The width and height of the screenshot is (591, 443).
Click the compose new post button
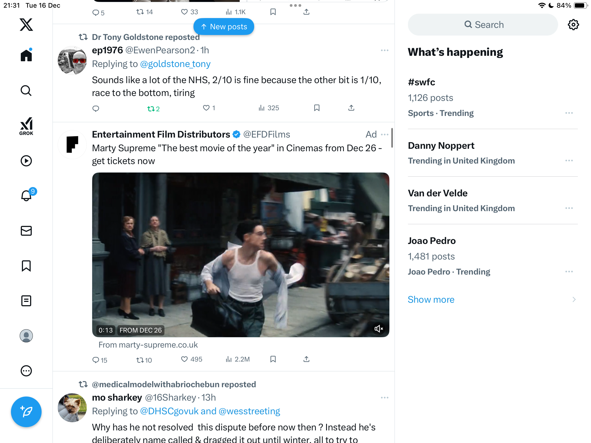[x=26, y=412]
